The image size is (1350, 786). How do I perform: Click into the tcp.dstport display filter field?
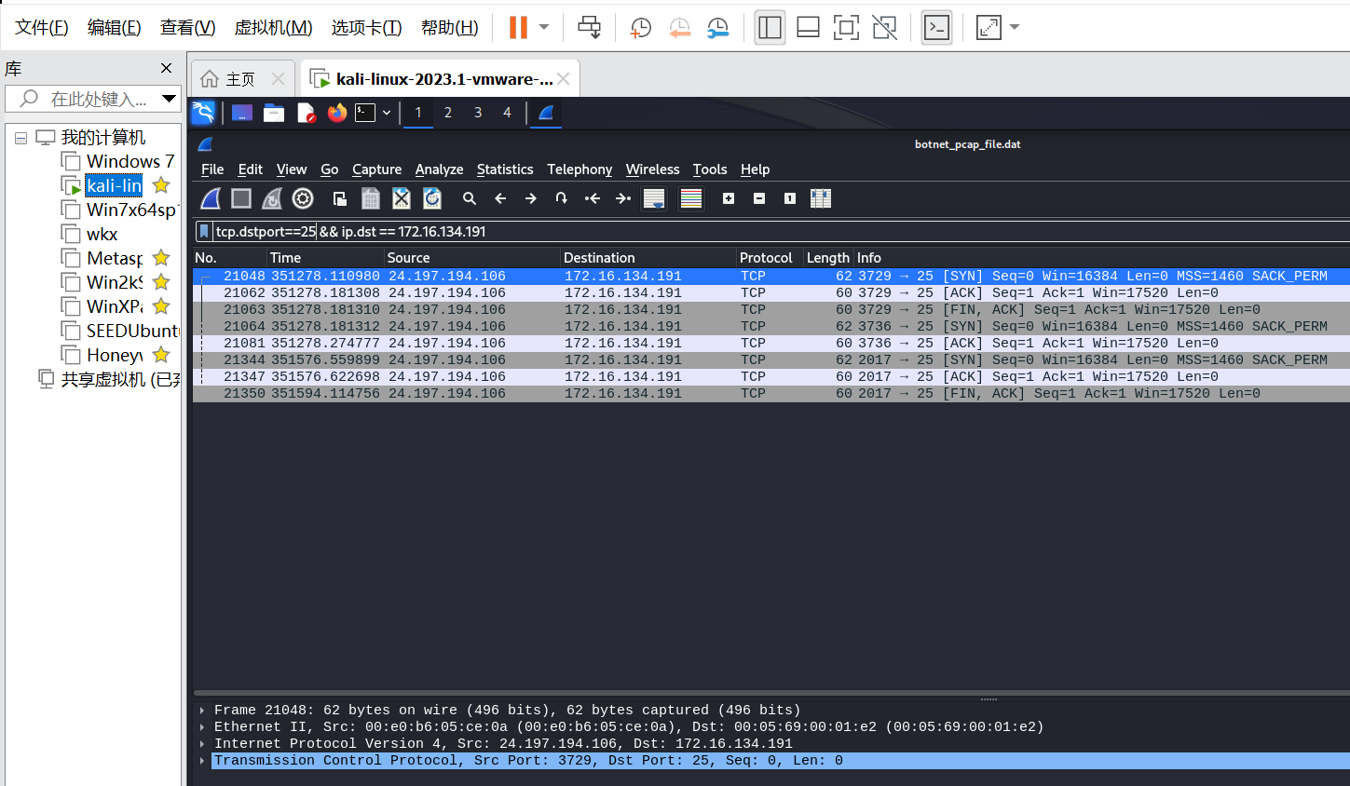point(781,231)
